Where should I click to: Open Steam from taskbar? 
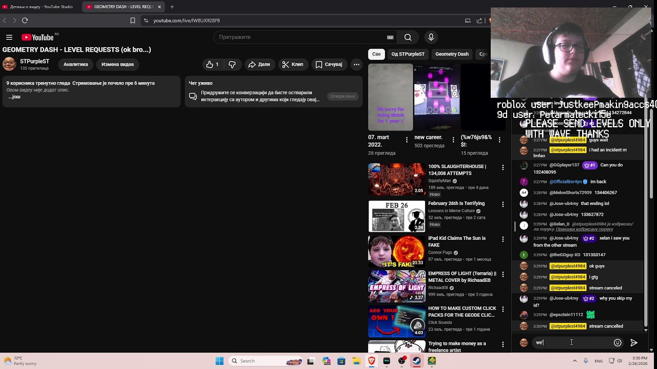click(x=417, y=361)
